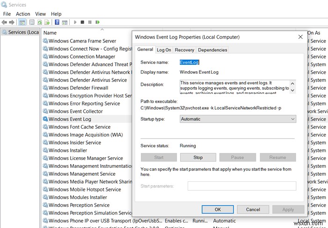Switch to the Log On tab
Viewport: 328px width, 228px height.
point(164,50)
